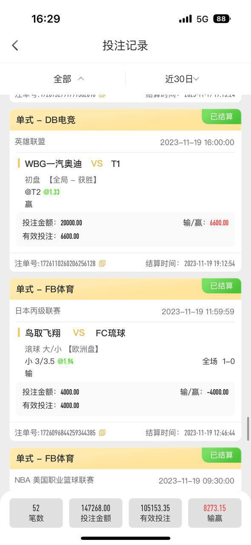The image size is (251, 545).
Task: Tap the 单式 – FB体育 NBA card header
Action: point(125,458)
